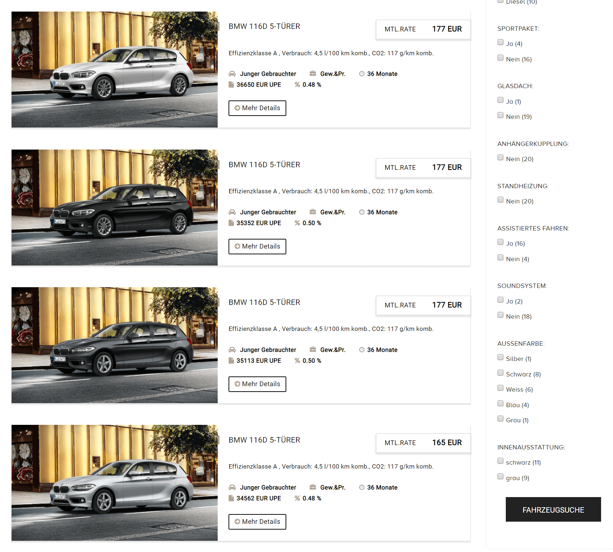
Task: Filter by Aussenfarbe Blau (4)
Action: [x=500, y=404]
